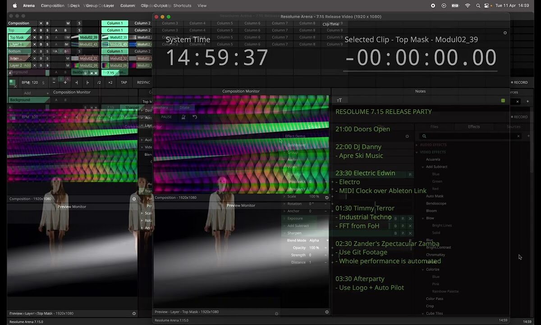Double the BPM with ×2 button
This screenshot has width=541, height=325.
pyautogui.click(x=110, y=83)
